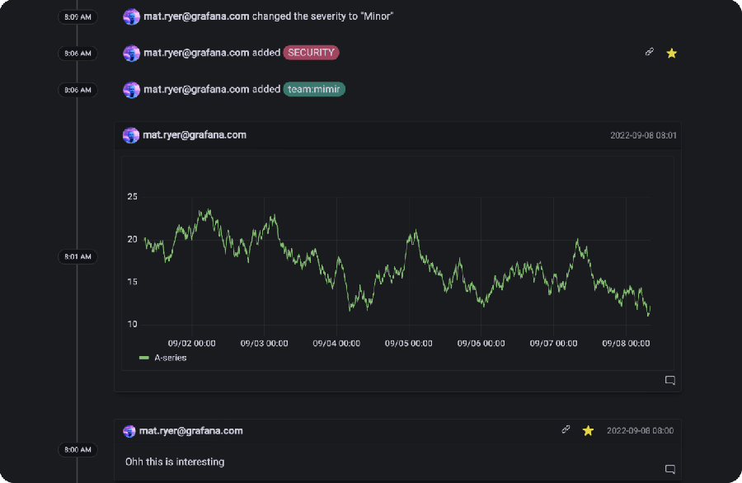Toggle star on the SECURITY label event
The width and height of the screenshot is (742, 483).
671,53
